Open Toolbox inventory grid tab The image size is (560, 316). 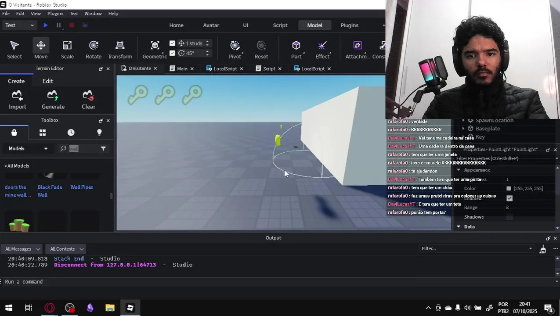(x=43, y=133)
